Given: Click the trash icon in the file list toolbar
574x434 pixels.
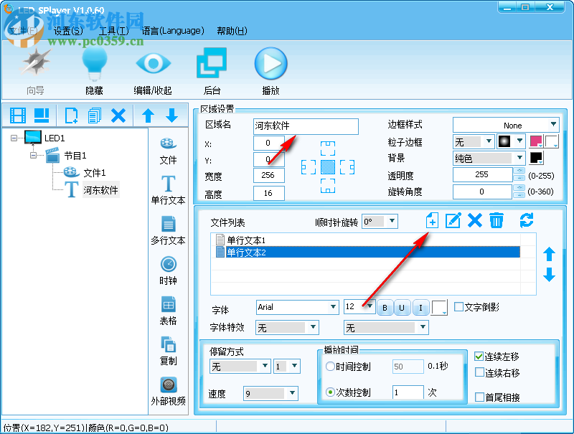Looking at the screenshot, I should [497, 221].
